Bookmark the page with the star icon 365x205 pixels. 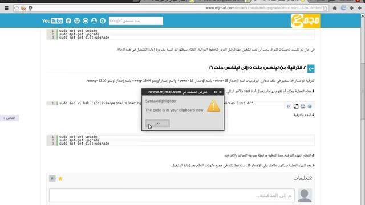point(17,8)
